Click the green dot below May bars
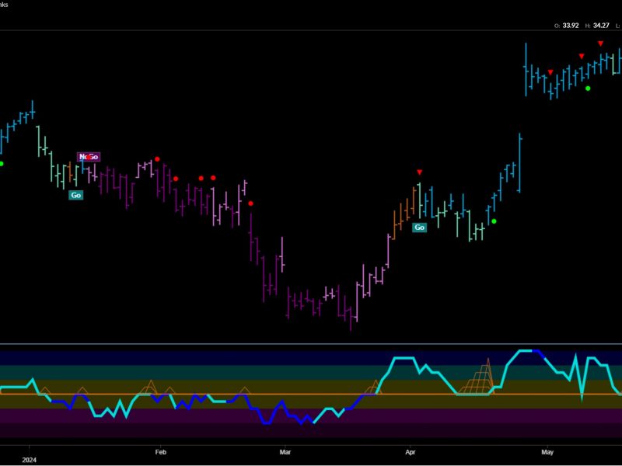The height and width of the screenshot is (466, 622). click(x=588, y=89)
